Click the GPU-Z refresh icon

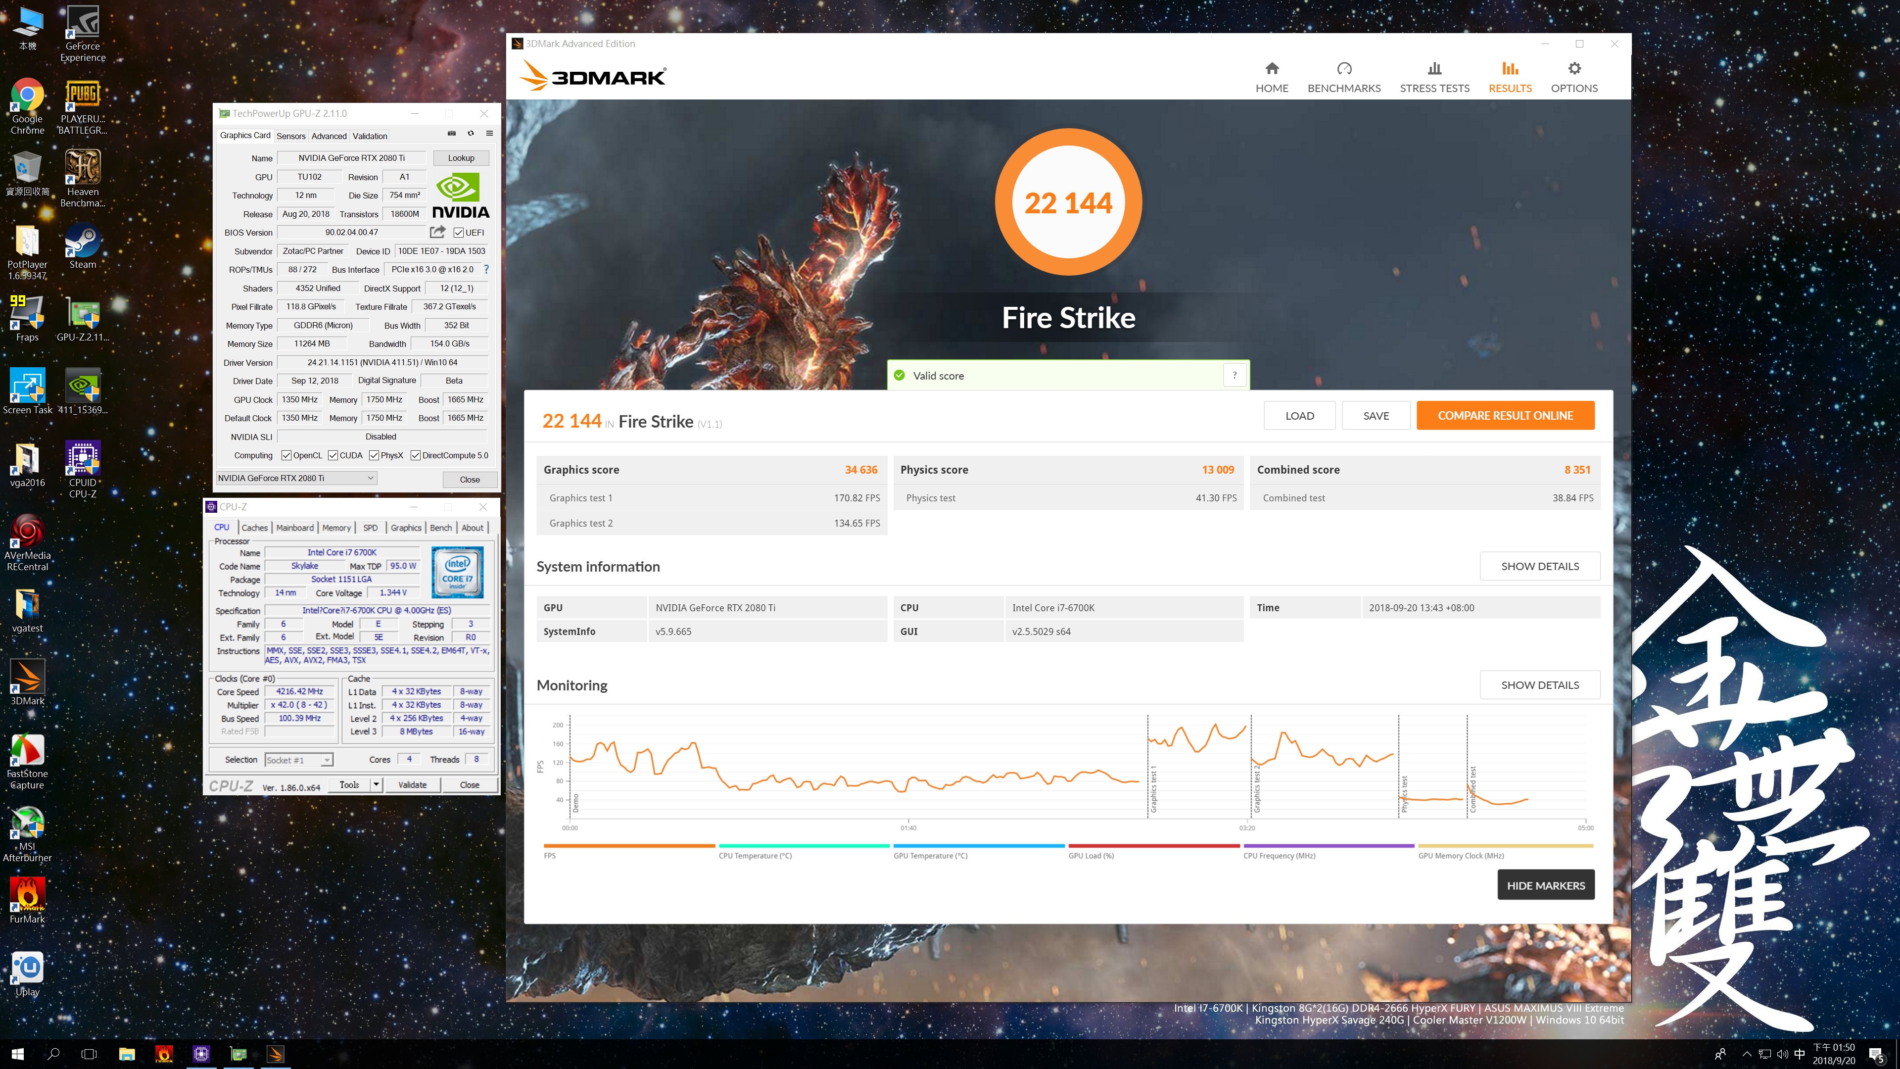471,134
